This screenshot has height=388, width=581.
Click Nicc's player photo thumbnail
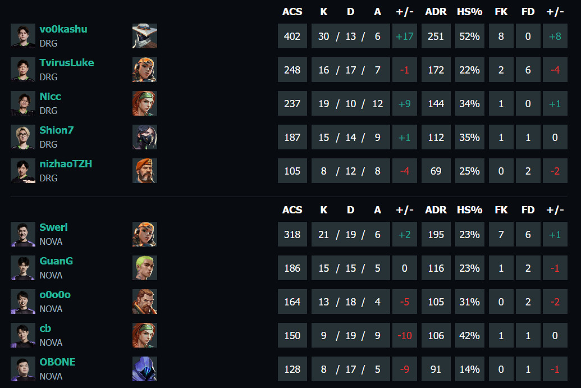click(x=23, y=104)
